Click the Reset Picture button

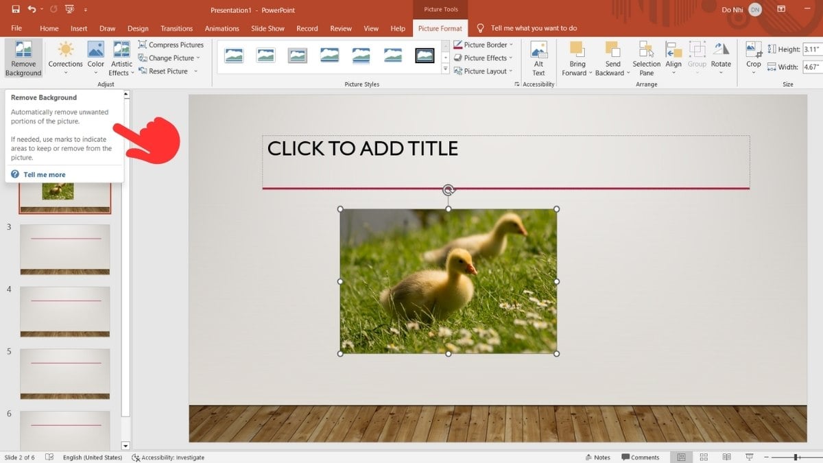pos(168,71)
